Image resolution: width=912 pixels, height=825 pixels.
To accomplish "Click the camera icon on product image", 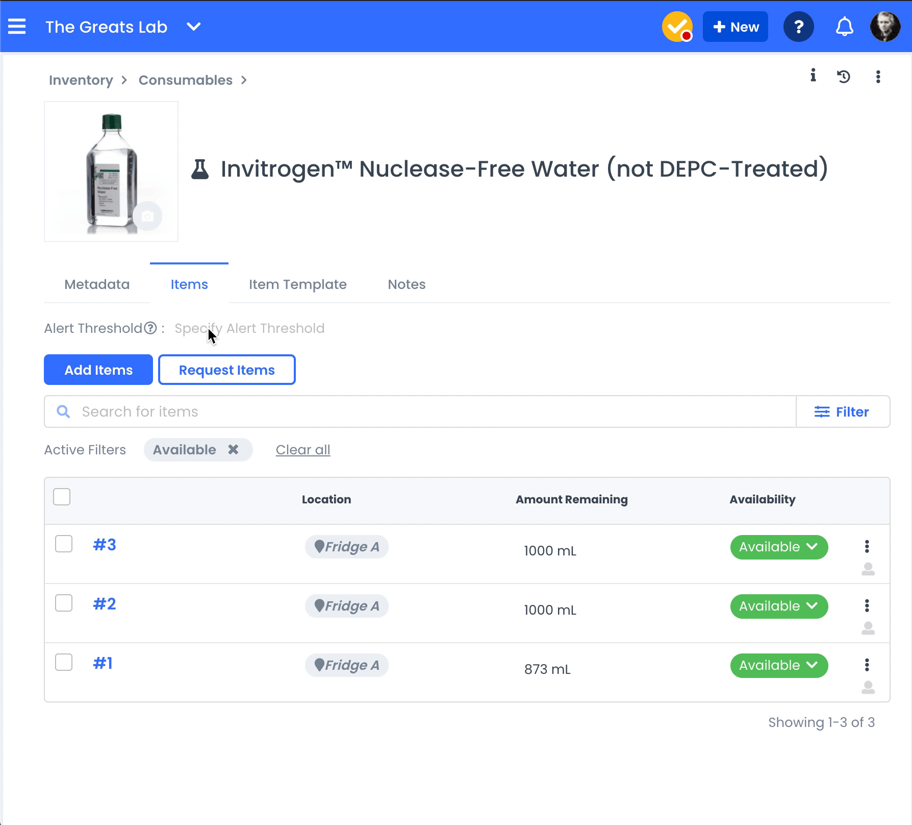I will pos(147,216).
